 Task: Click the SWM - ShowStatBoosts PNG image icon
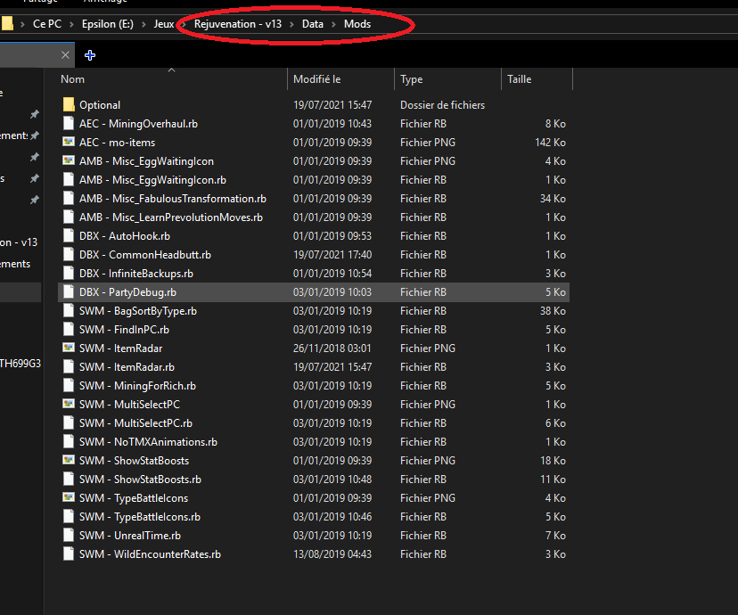click(69, 460)
